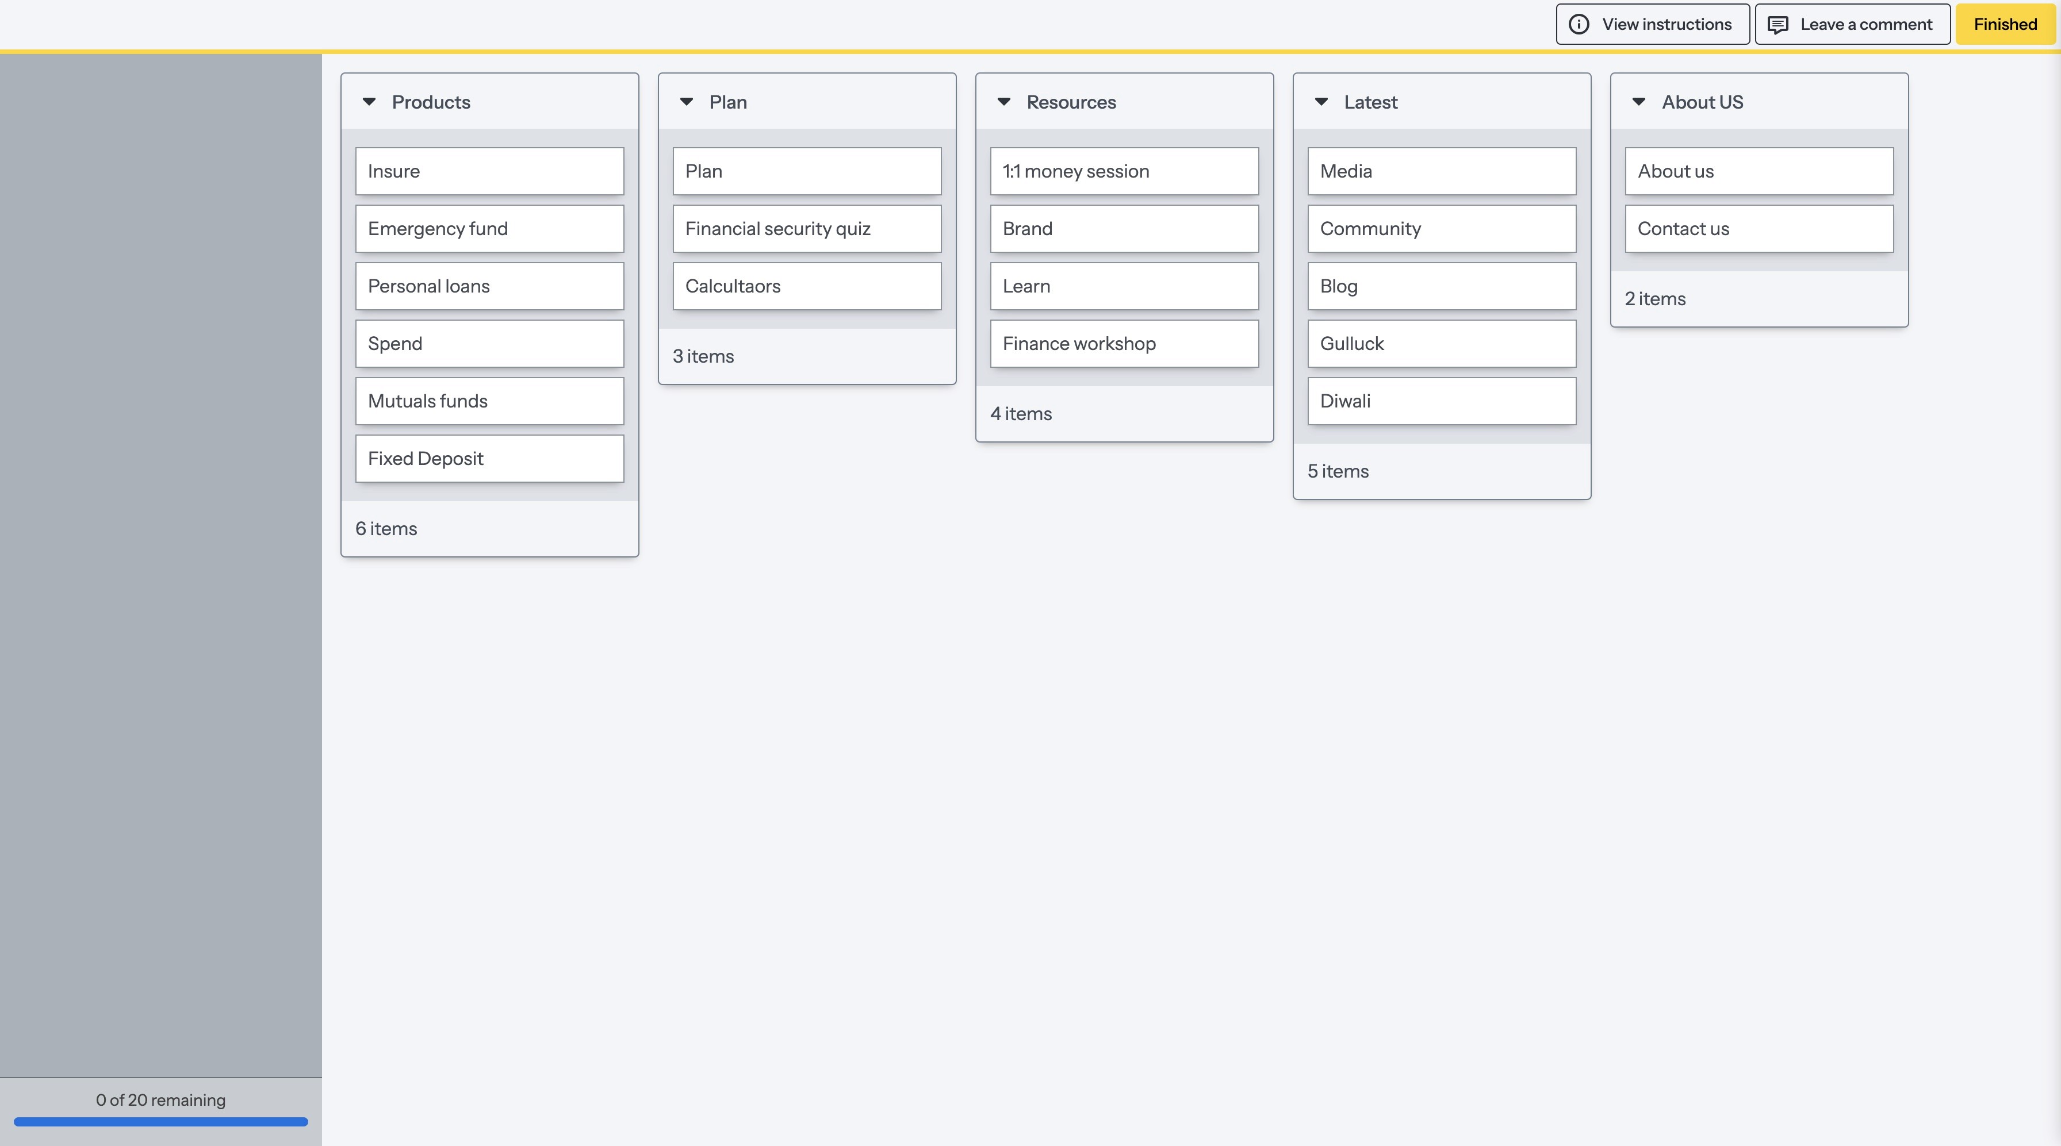Screen dimensions: 2061x1146
Task: Click the blue remaining-cards progress bar
Action: pos(160,1121)
